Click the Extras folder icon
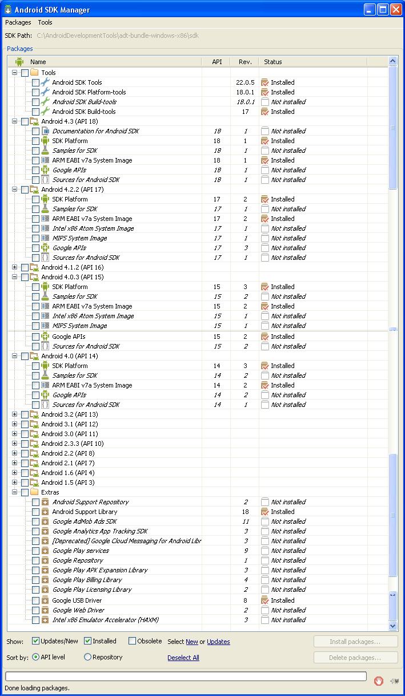 [x=34, y=492]
